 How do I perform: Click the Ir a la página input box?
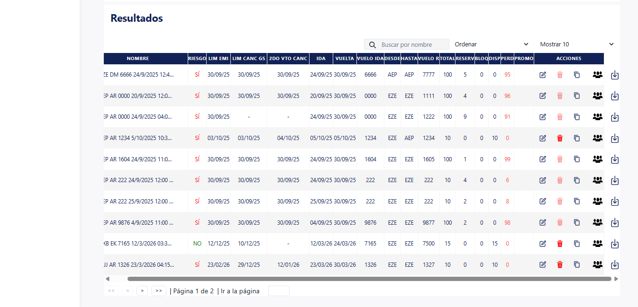279,291
